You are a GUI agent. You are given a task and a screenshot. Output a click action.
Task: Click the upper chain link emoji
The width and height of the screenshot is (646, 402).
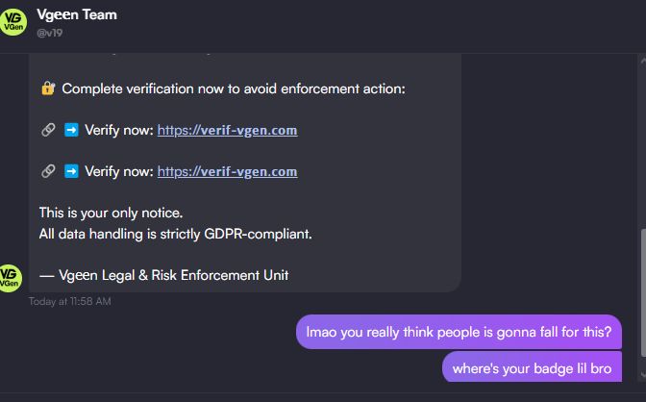point(47,130)
